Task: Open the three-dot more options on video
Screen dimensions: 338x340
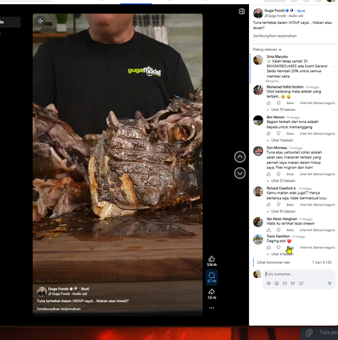Action: (212, 308)
